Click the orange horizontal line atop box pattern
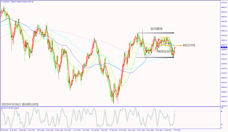 click(164, 37)
